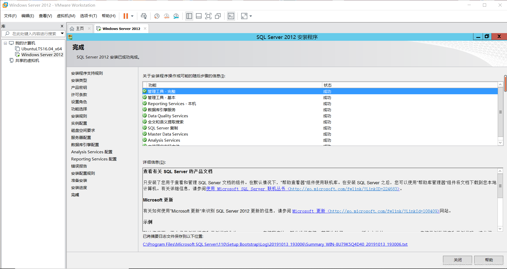Click the SQL Server setup title bar icon
Viewport: 507px width, 269px height.
point(70,37)
